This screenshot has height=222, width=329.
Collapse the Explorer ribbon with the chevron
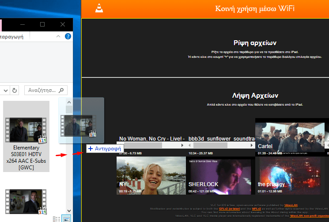pos(58,36)
